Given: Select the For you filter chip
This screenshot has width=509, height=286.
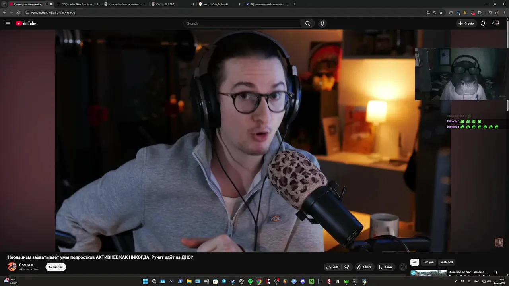Looking at the screenshot, I should (x=428, y=262).
